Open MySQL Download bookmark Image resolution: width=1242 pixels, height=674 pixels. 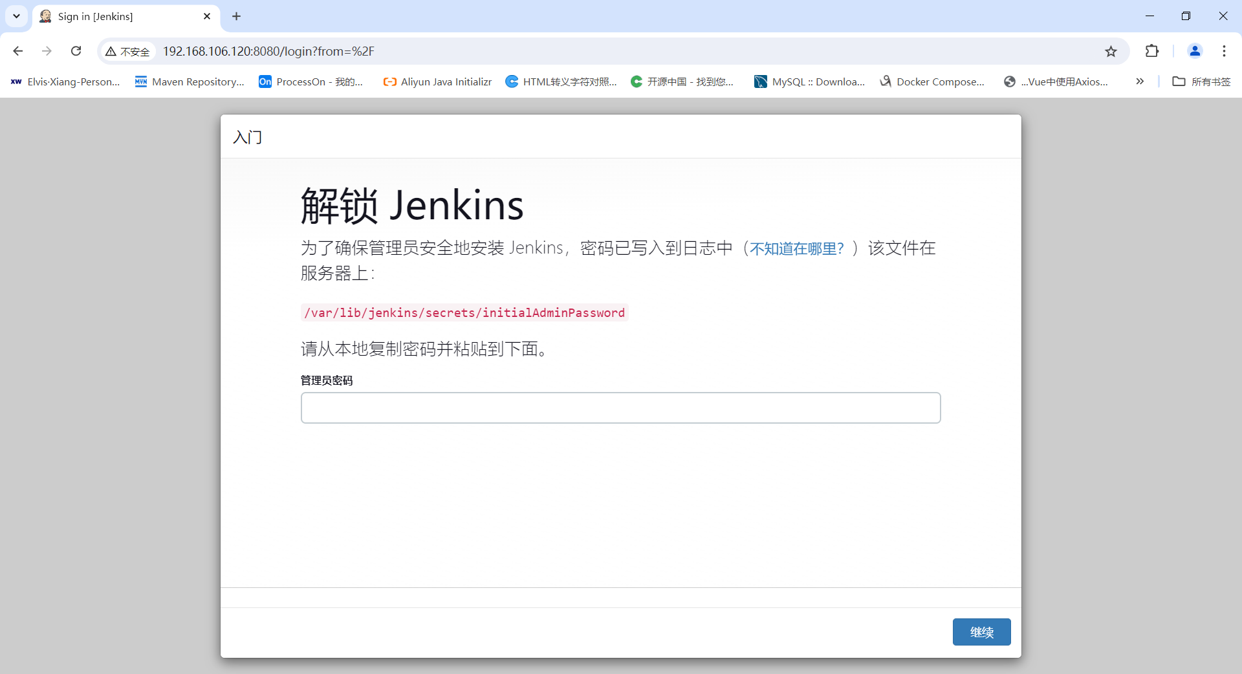pos(809,82)
